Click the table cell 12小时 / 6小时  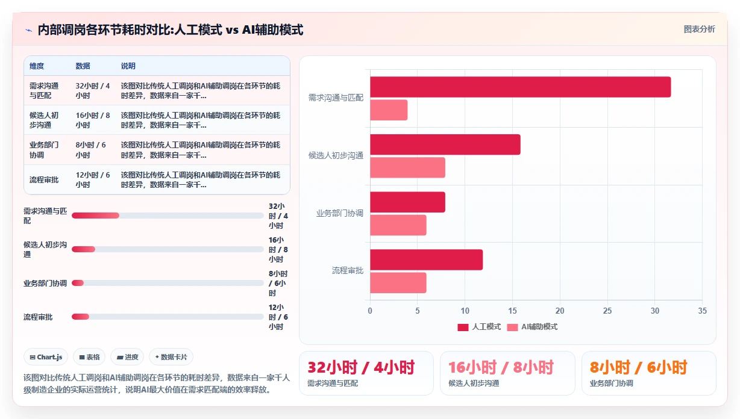click(93, 180)
